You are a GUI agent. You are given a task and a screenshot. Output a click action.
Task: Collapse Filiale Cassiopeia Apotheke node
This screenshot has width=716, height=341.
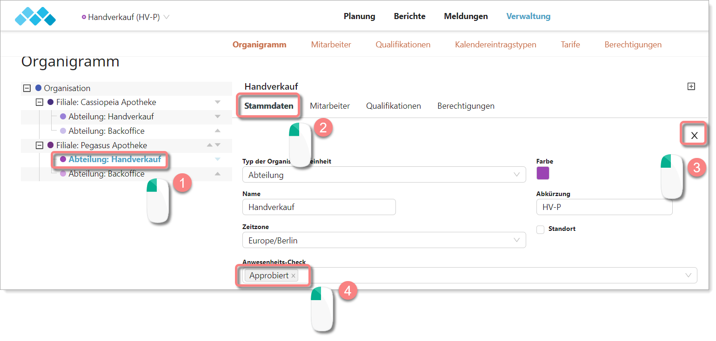pyautogui.click(x=40, y=102)
